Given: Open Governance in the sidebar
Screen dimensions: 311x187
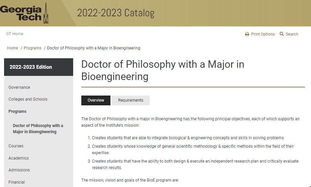Looking at the screenshot, I should coord(19,87).
